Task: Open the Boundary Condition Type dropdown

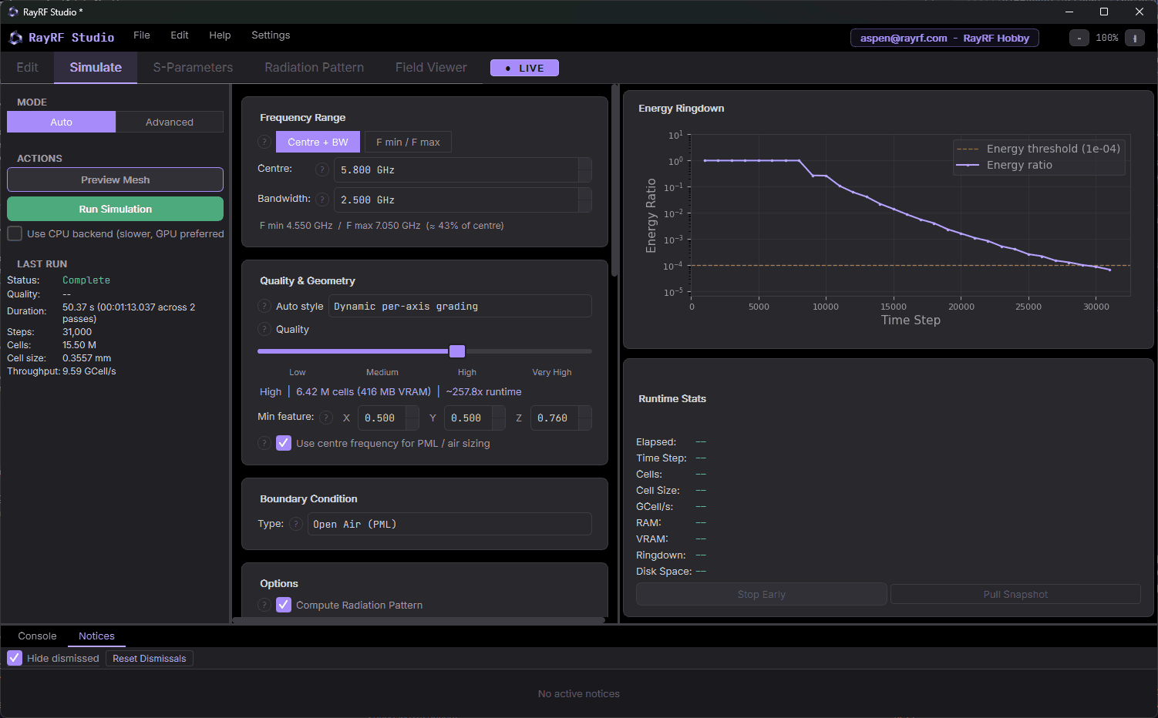Action: click(x=449, y=524)
